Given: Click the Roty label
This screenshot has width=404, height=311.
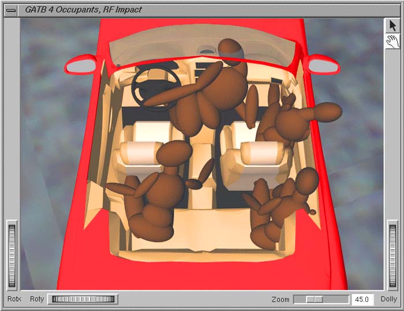Looking at the screenshot, I should pyautogui.click(x=37, y=299).
